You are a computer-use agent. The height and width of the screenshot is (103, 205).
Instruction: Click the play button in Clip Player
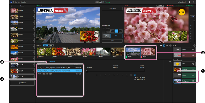pos(118,75)
